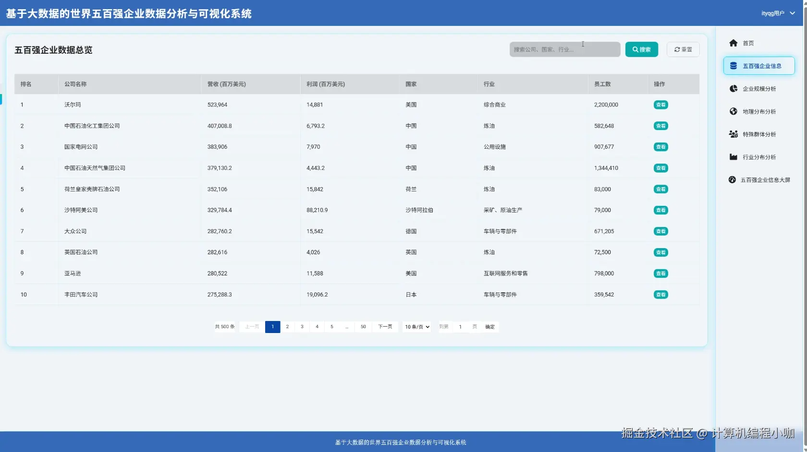The image size is (807, 452).
Task: Click the globe icon for 地理分布分析
Action: coord(733,111)
